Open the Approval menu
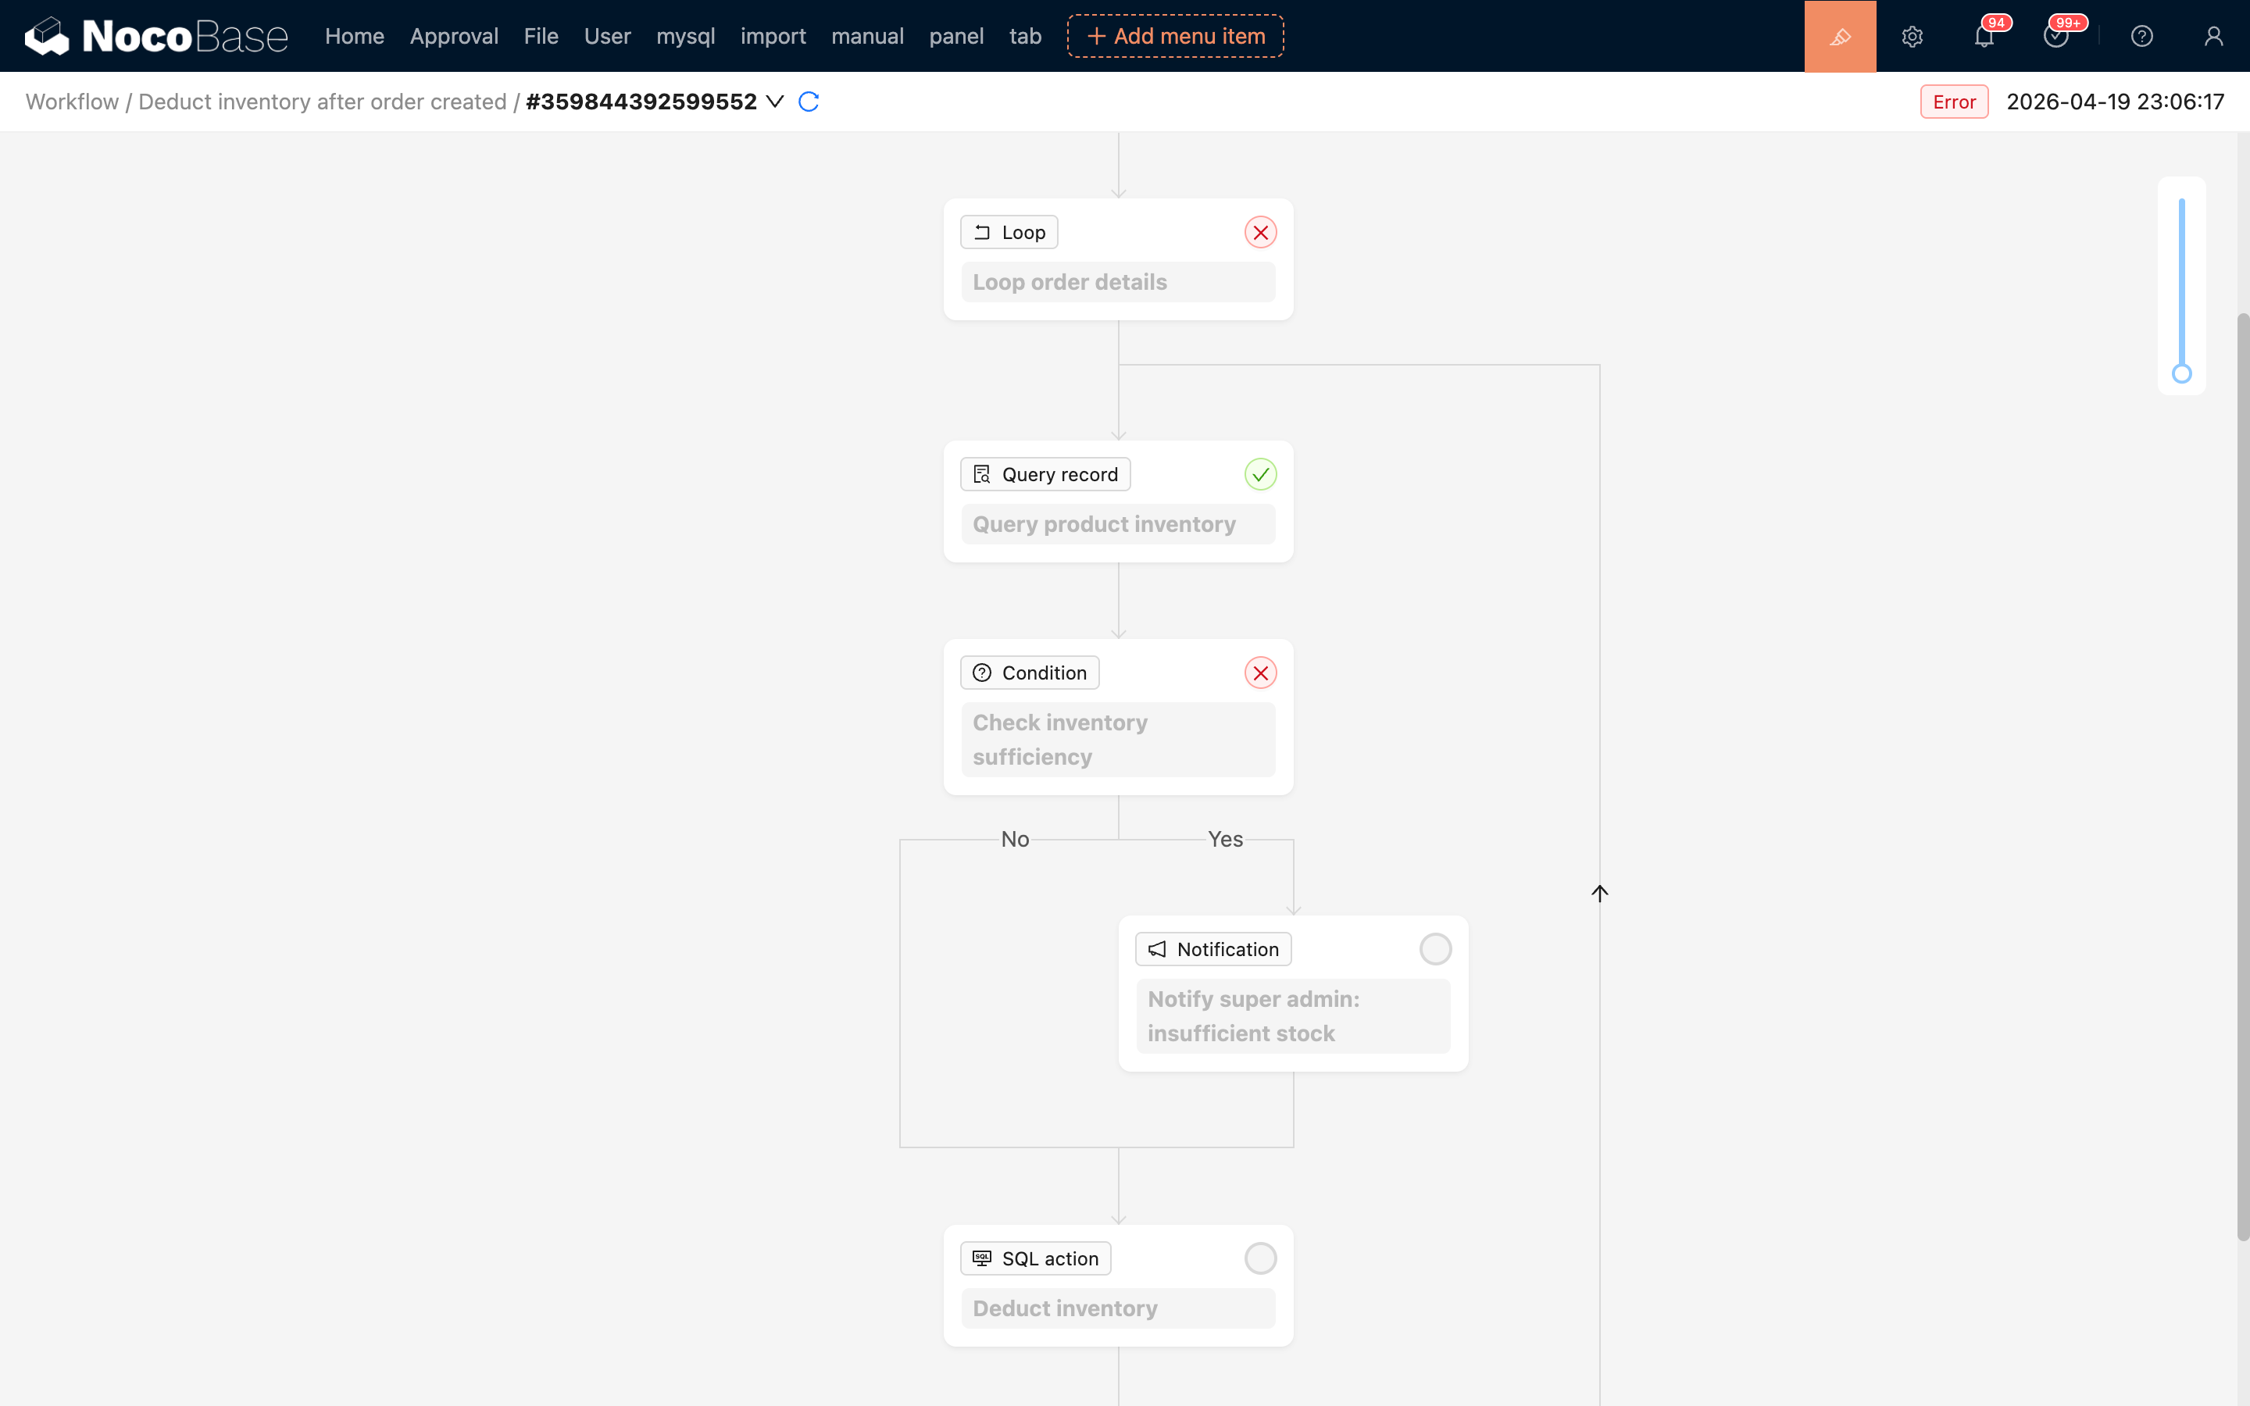 click(x=454, y=36)
